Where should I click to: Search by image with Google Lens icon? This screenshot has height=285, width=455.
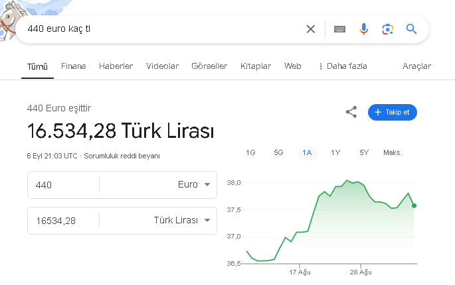coord(387,29)
